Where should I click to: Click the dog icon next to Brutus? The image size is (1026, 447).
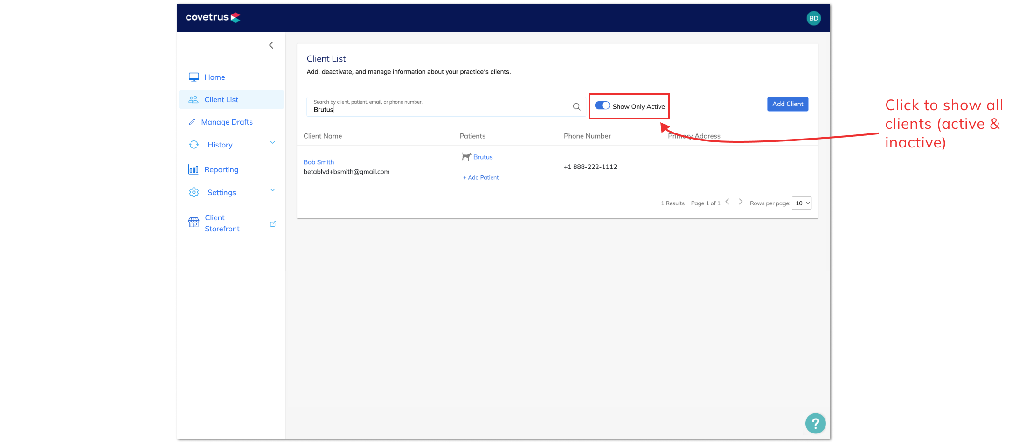tap(466, 157)
